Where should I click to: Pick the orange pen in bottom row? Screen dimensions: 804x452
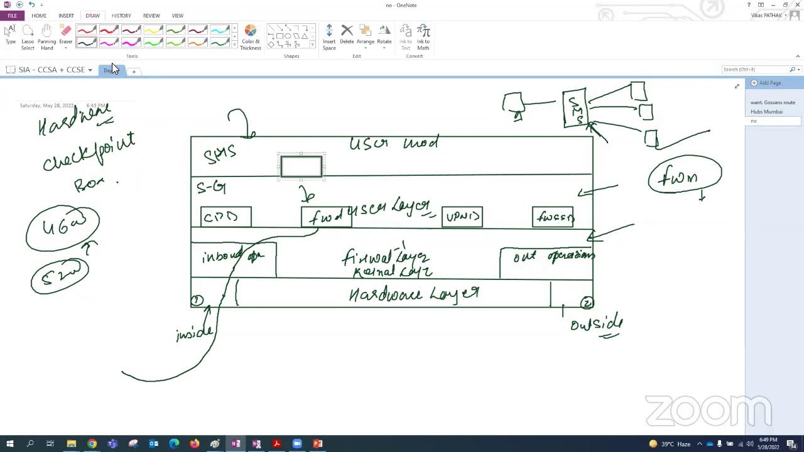(x=197, y=42)
